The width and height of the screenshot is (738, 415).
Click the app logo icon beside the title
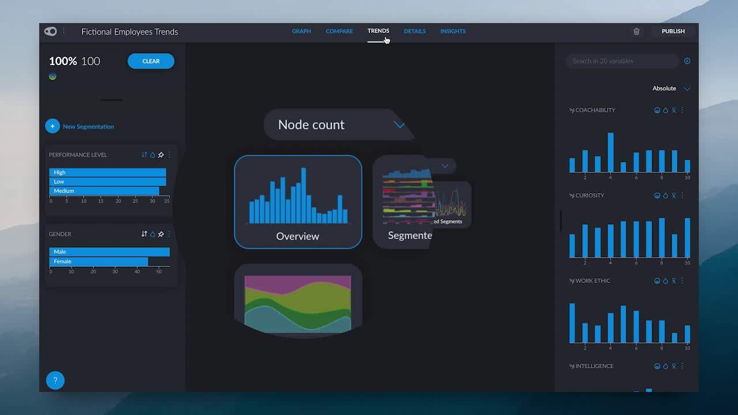click(51, 32)
